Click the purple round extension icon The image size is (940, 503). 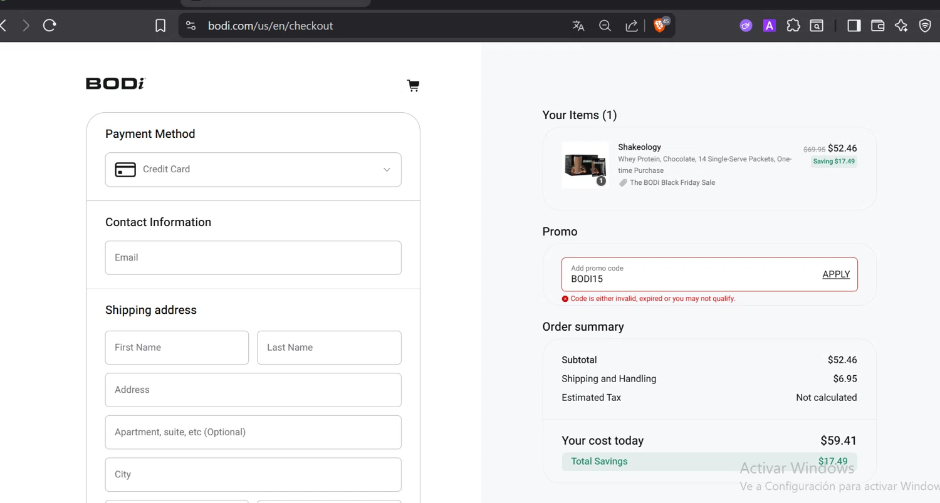pyautogui.click(x=746, y=26)
